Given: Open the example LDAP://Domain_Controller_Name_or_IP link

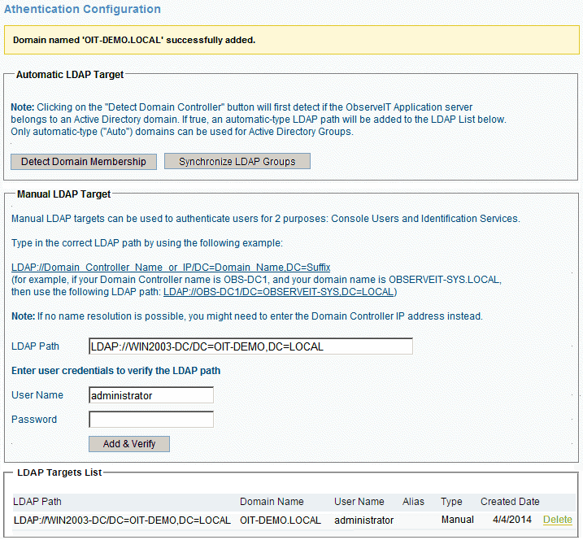Looking at the screenshot, I should click(171, 268).
